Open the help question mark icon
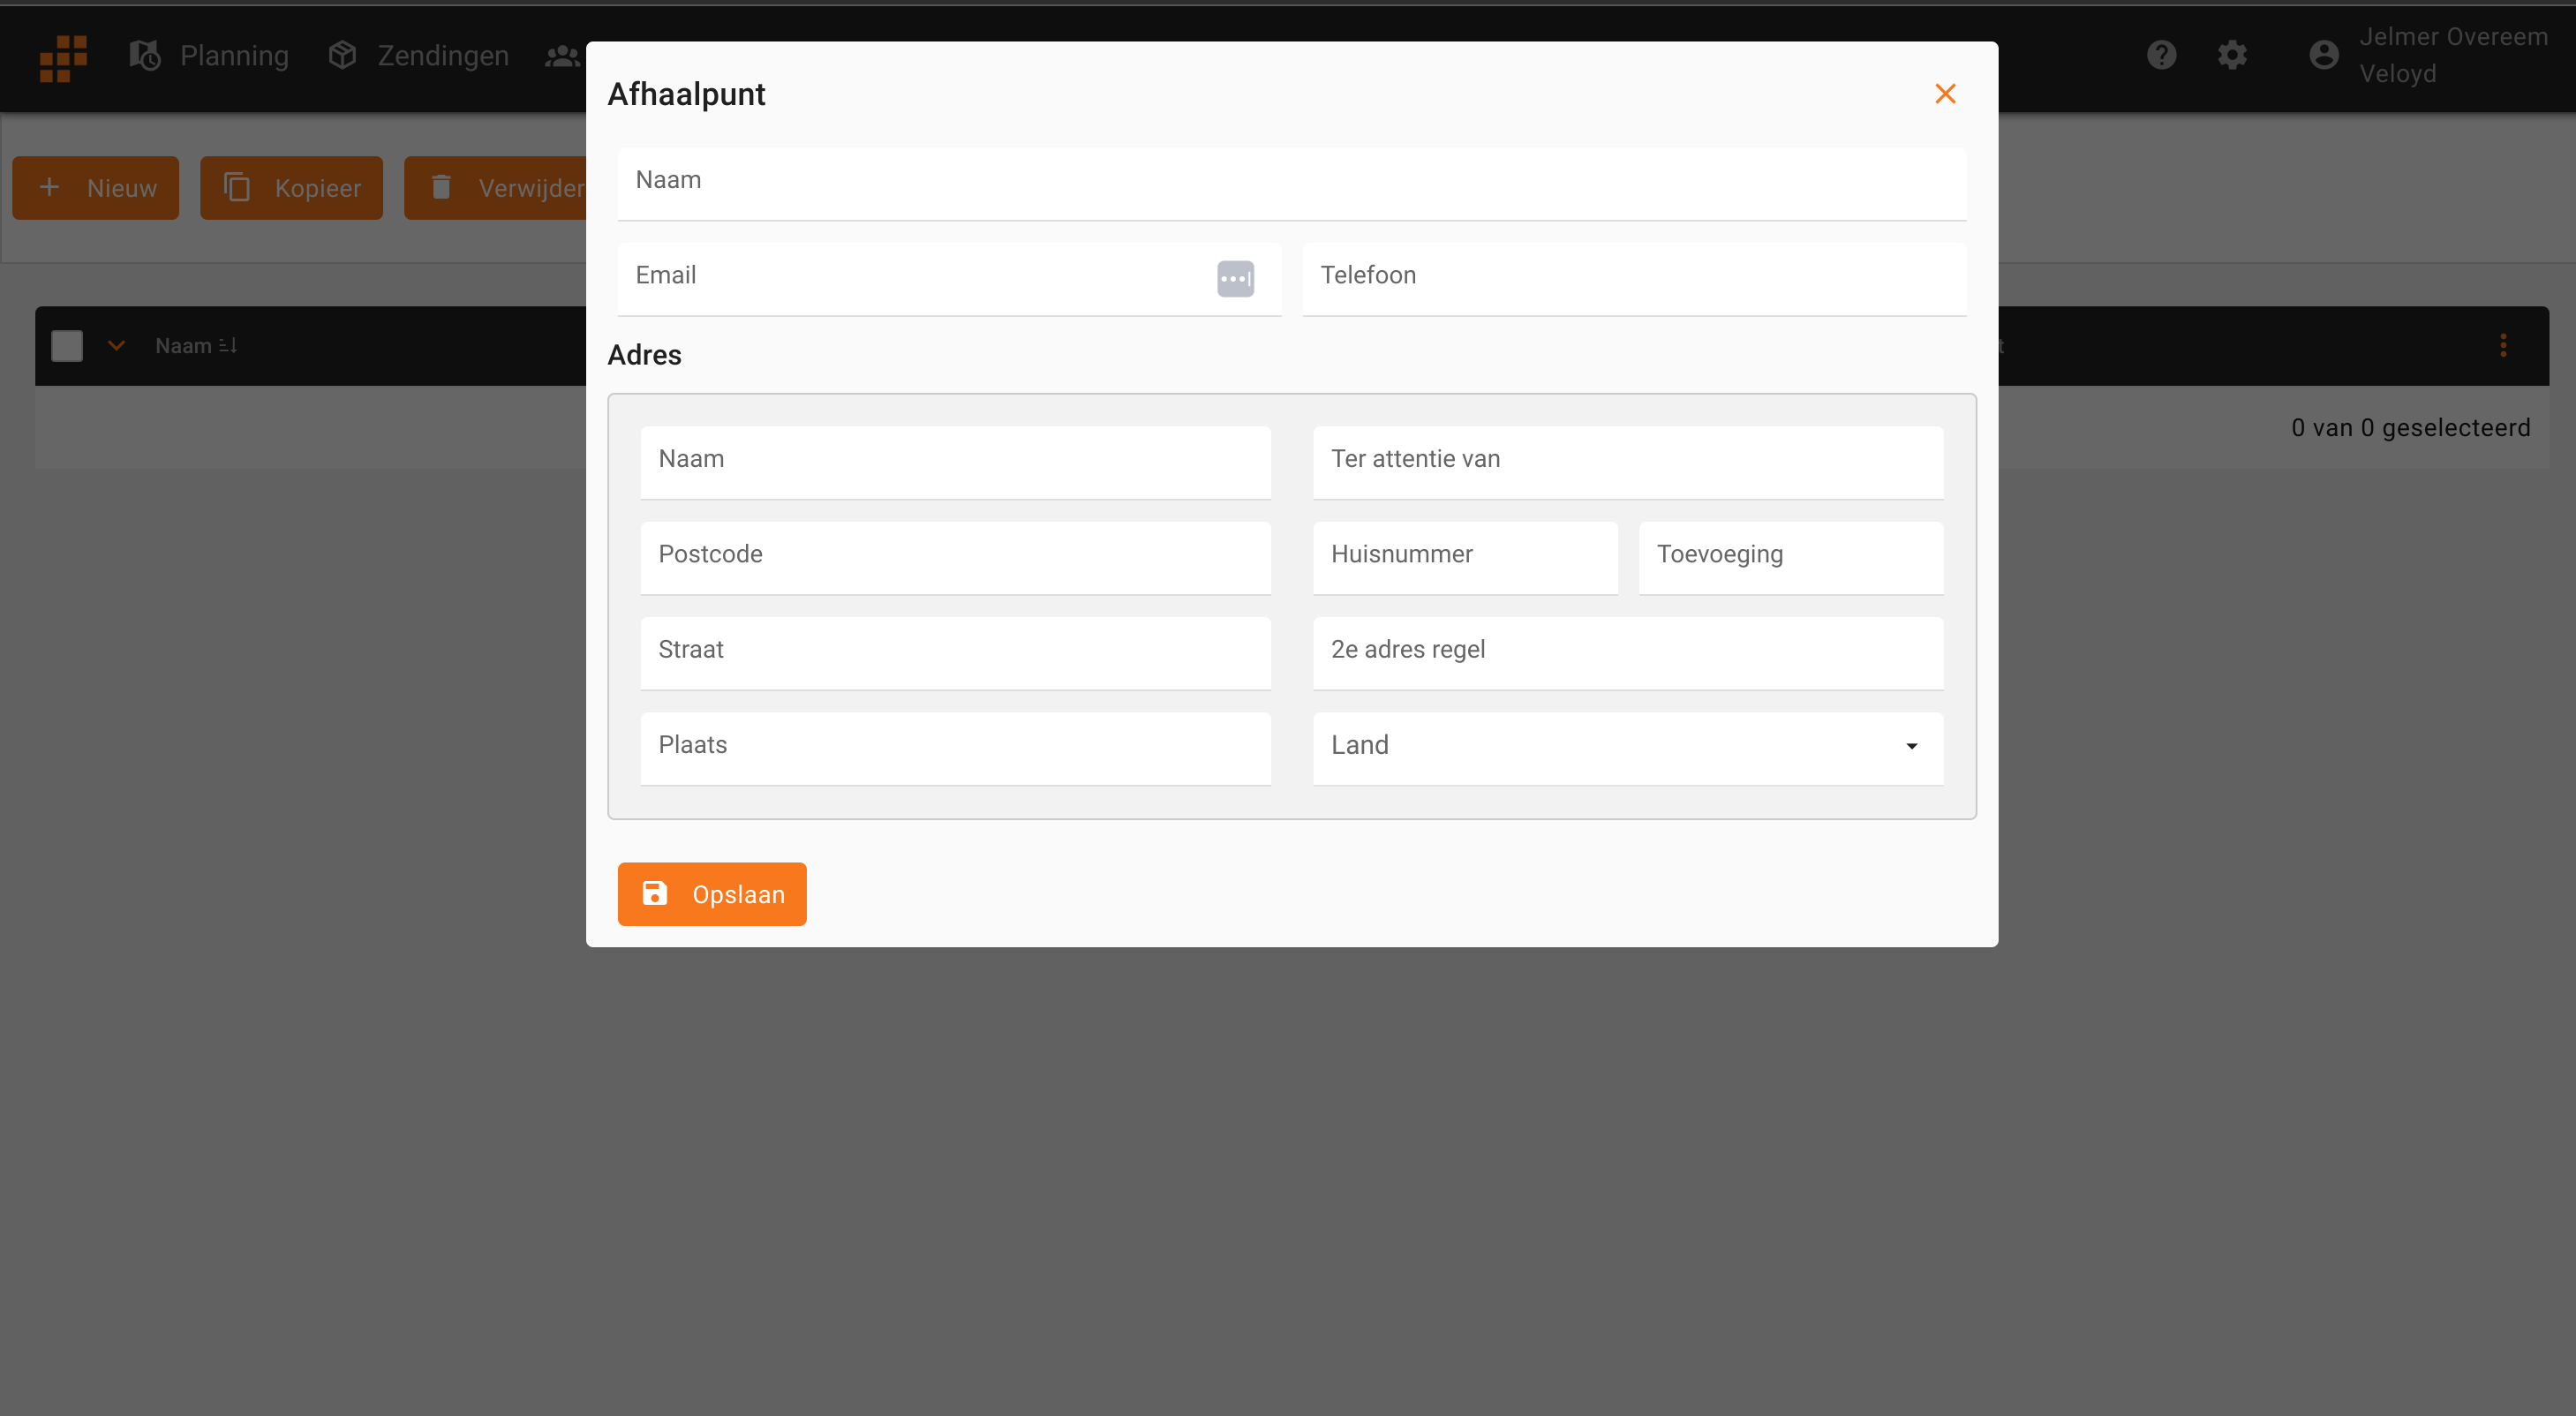 point(2161,55)
